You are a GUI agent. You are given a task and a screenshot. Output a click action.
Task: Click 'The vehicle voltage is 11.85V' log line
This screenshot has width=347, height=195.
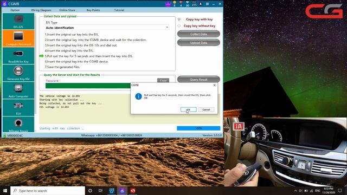60,96
